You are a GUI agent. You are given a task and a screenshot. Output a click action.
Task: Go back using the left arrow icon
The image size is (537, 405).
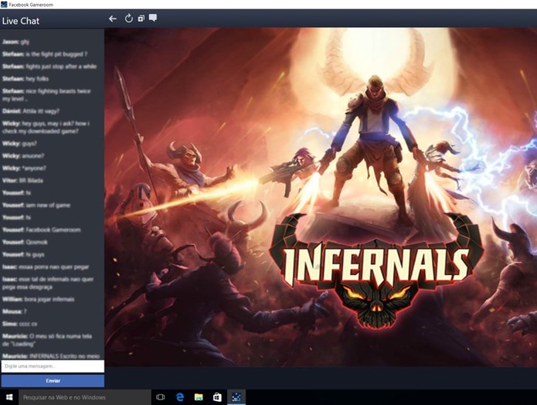112,19
